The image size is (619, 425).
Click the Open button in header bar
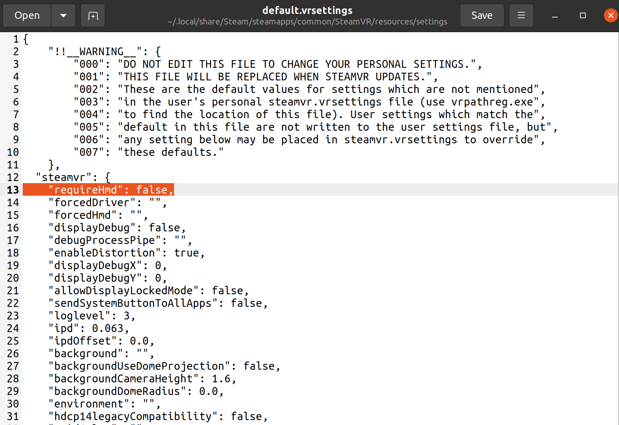(x=27, y=15)
